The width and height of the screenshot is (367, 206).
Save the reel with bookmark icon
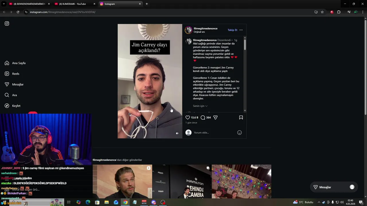coord(241,118)
